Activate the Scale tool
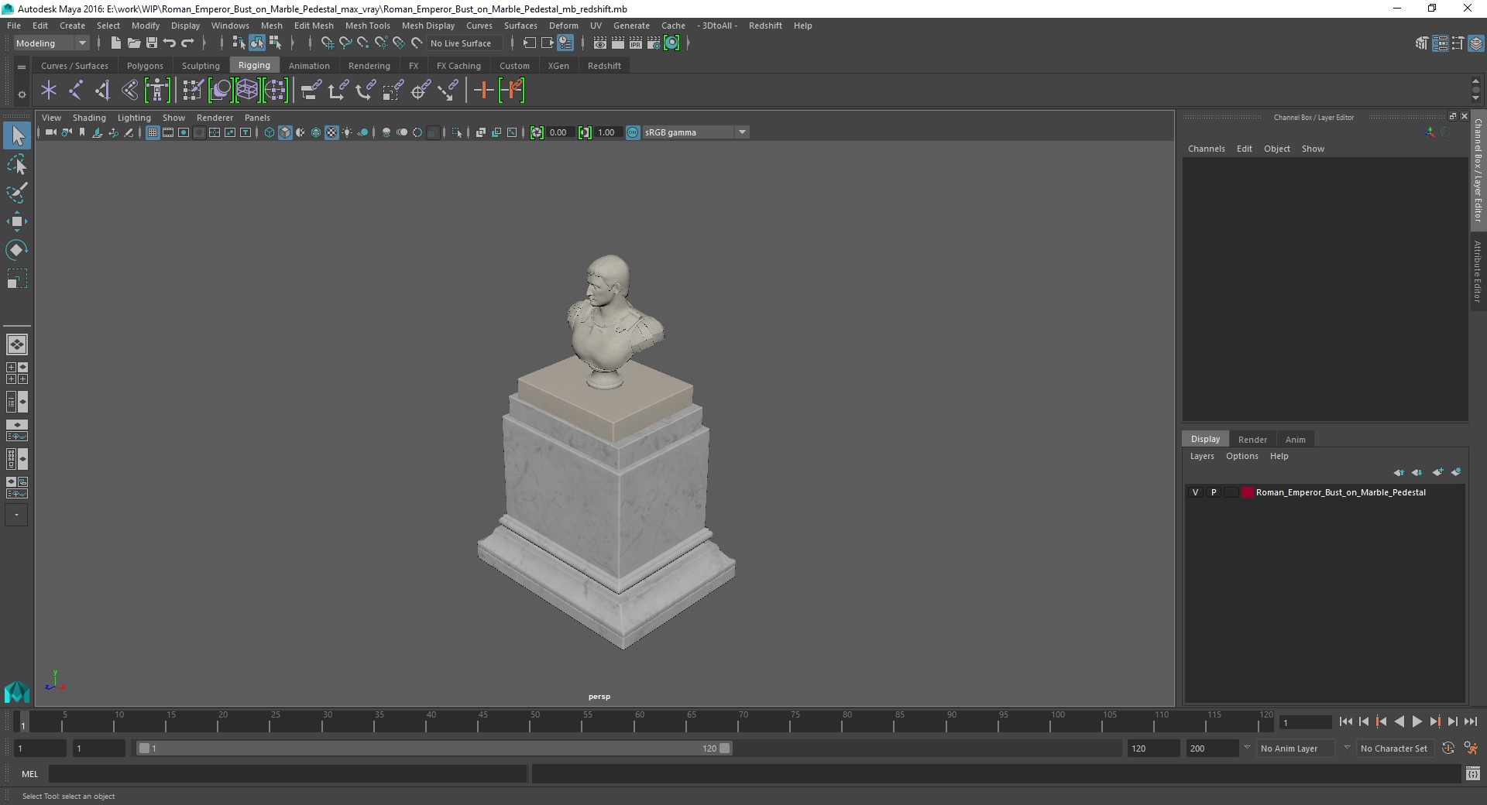The height and width of the screenshot is (805, 1487). 16,279
